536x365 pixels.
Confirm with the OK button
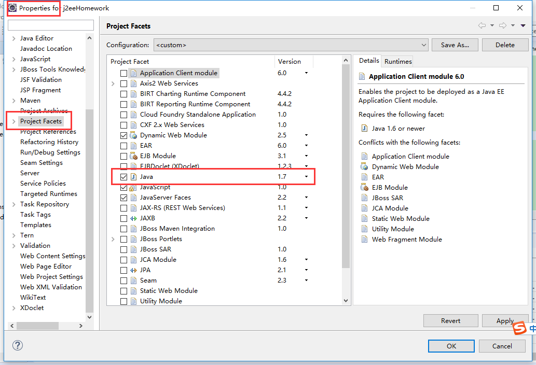(x=451, y=346)
